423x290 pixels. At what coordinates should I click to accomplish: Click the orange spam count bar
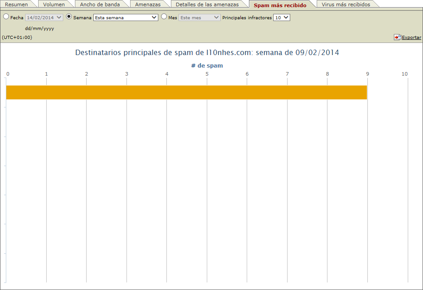pos(186,92)
